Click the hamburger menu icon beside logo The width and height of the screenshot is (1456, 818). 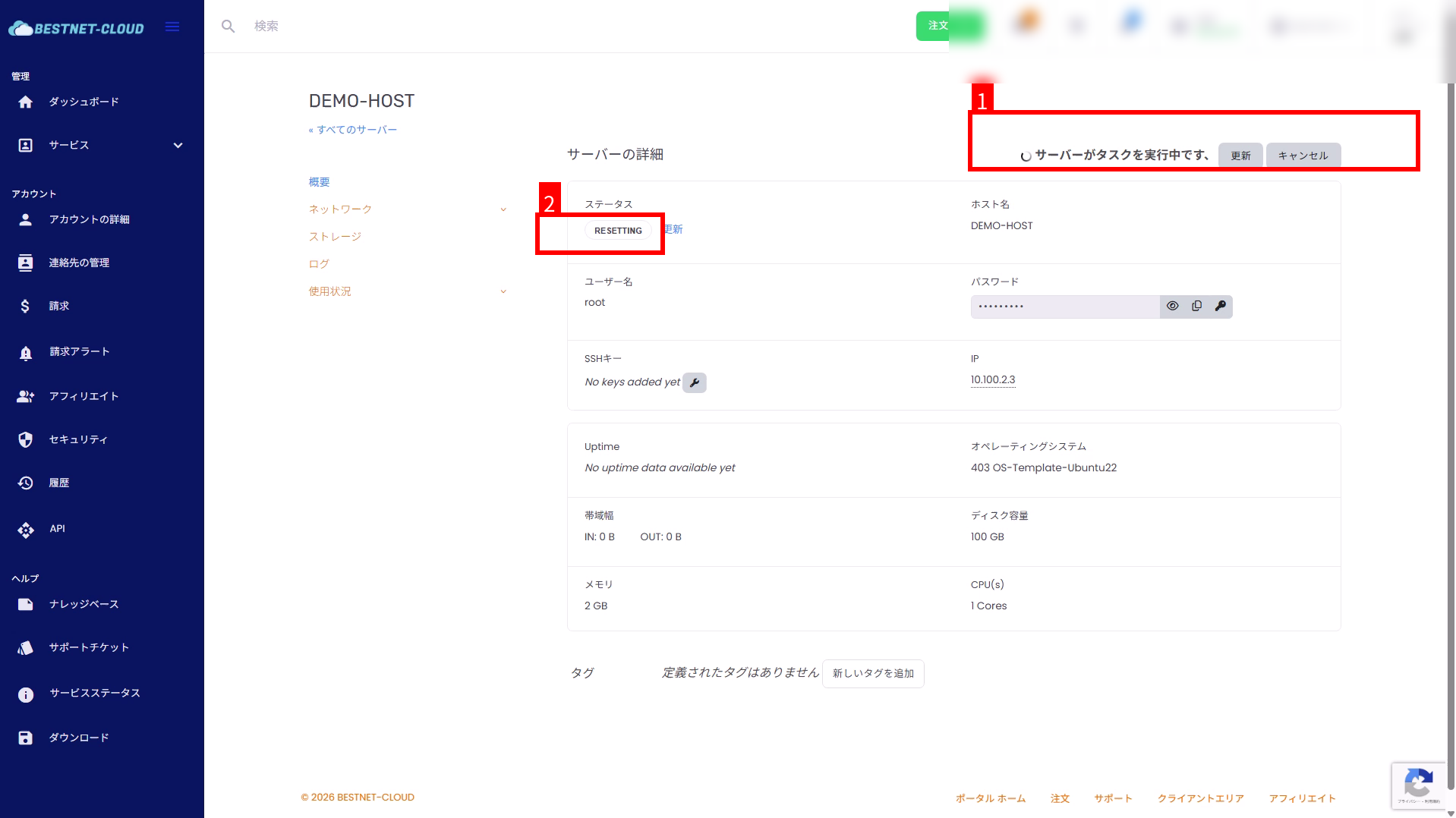[172, 27]
